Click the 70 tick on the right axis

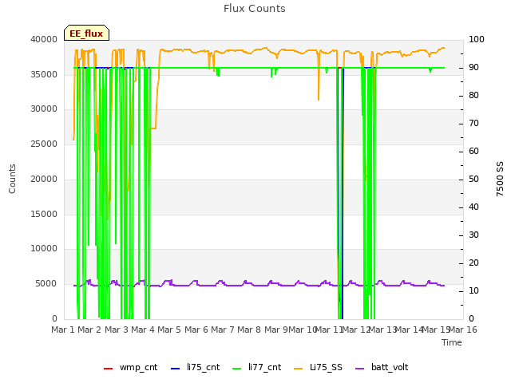tap(473, 124)
